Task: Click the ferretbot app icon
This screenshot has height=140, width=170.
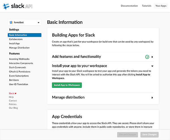Action: click(x=11, y=22)
